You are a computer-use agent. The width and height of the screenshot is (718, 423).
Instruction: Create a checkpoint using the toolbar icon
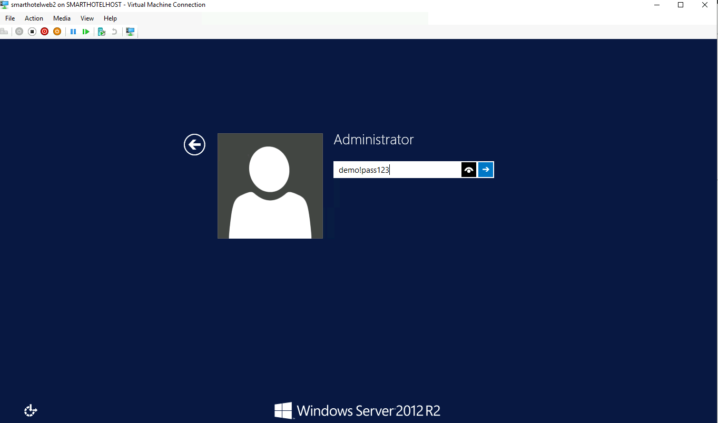point(102,32)
